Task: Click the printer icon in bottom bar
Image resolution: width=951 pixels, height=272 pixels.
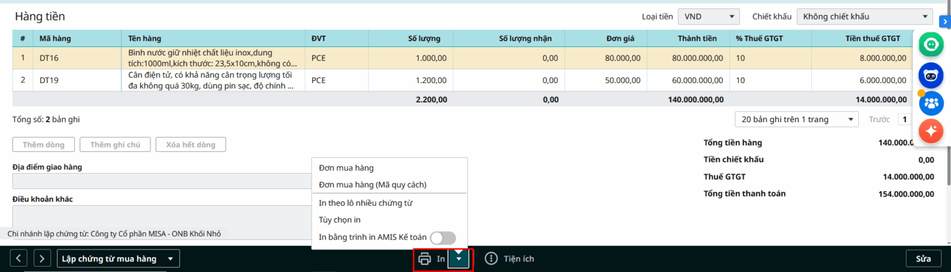Action: (424, 259)
